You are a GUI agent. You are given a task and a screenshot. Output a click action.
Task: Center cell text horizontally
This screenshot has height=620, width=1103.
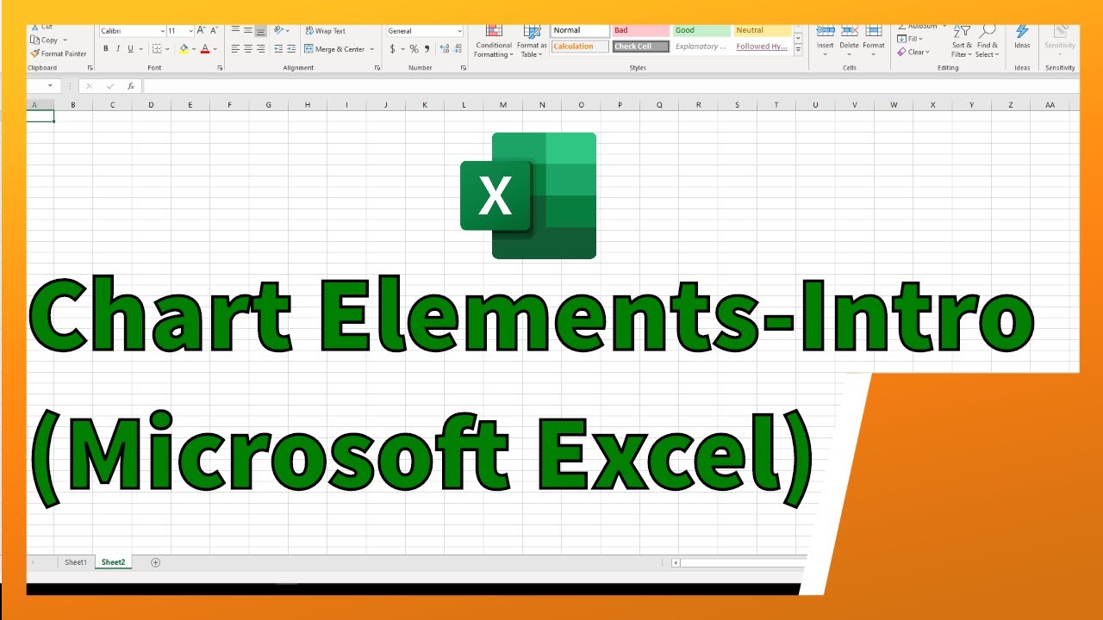248,49
